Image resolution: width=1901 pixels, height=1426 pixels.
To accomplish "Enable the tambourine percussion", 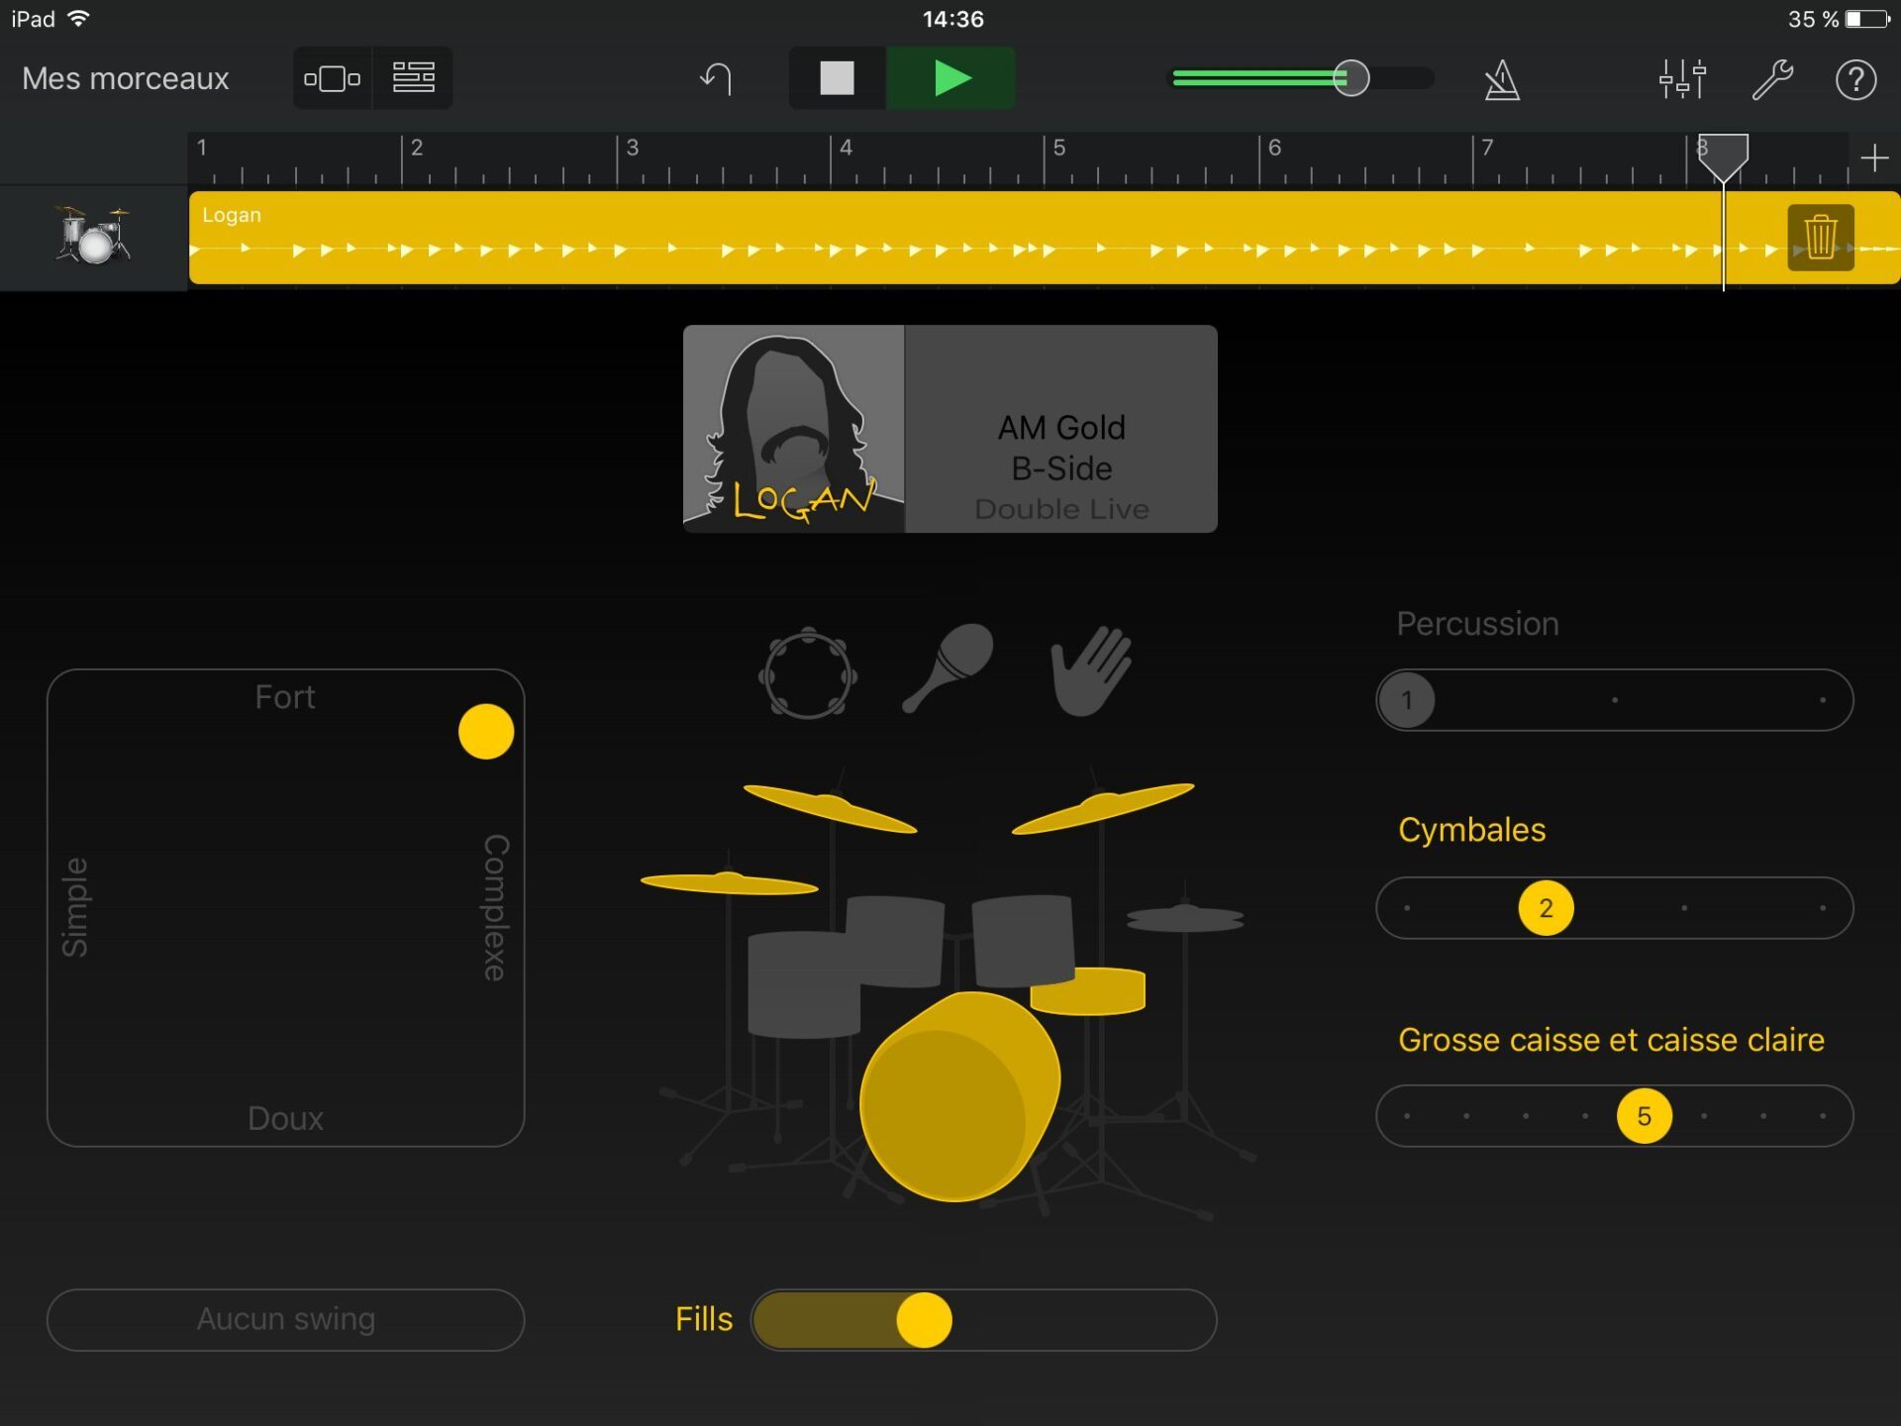I will coord(808,672).
